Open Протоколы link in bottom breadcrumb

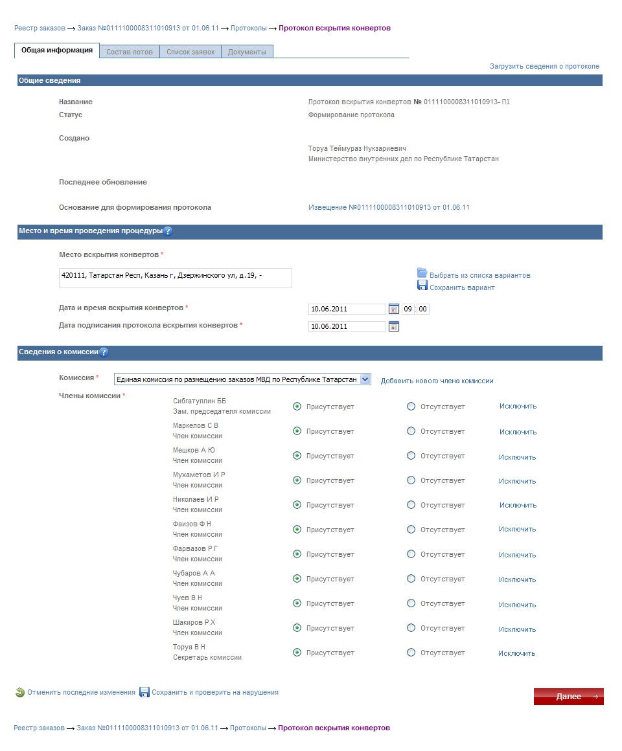point(248,728)
